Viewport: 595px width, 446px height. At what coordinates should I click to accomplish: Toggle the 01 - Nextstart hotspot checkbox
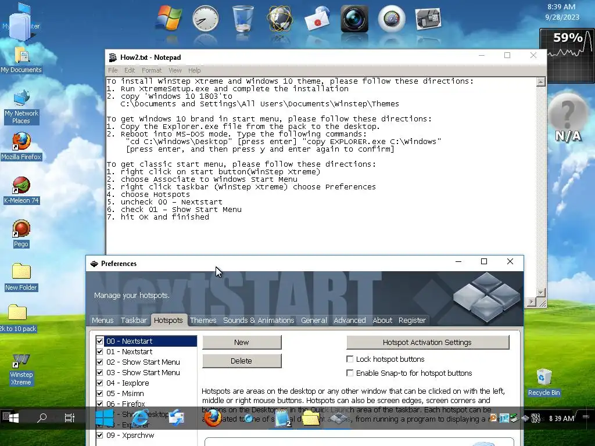(100, 351)
